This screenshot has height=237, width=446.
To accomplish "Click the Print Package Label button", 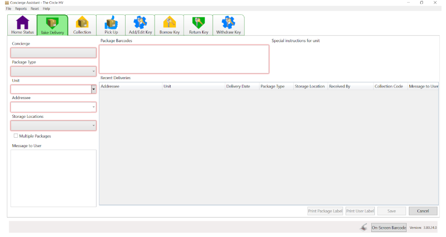I will point(325,211).
